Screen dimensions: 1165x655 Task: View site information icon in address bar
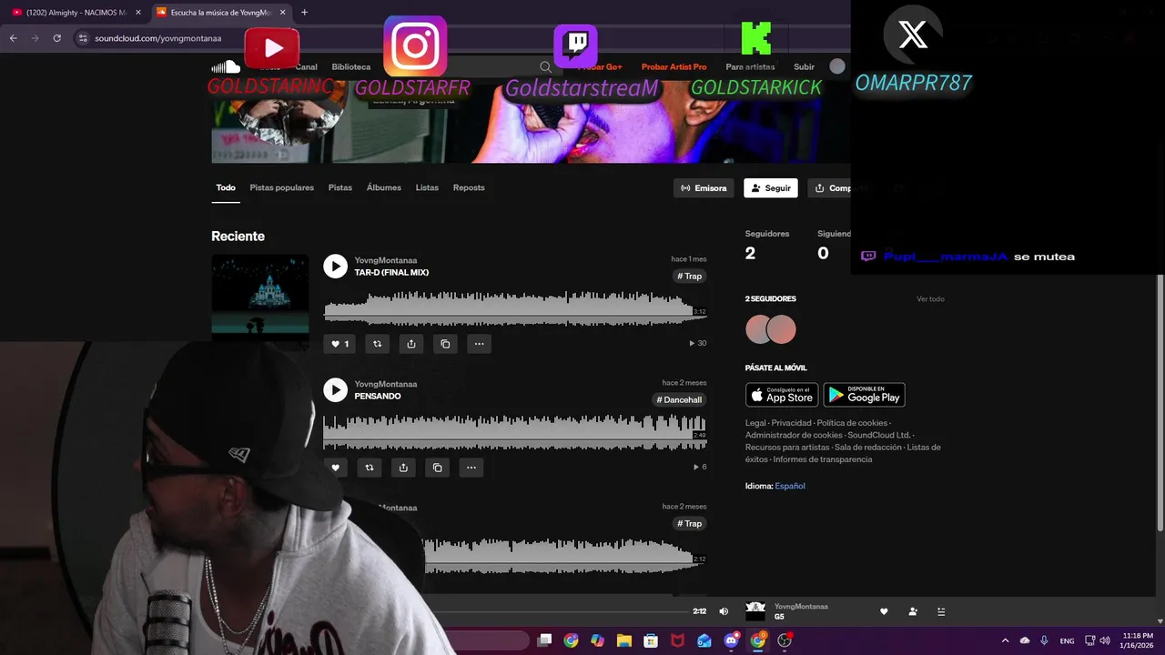pos(82,38)
